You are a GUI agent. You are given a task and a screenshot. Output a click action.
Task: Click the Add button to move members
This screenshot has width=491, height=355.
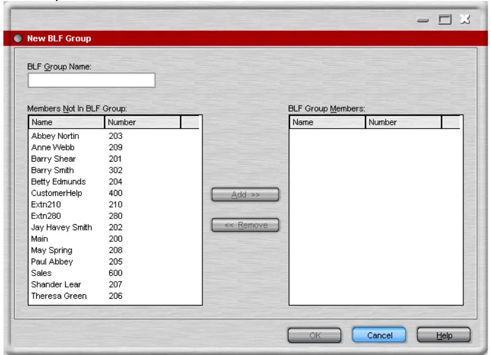point(244,193)
